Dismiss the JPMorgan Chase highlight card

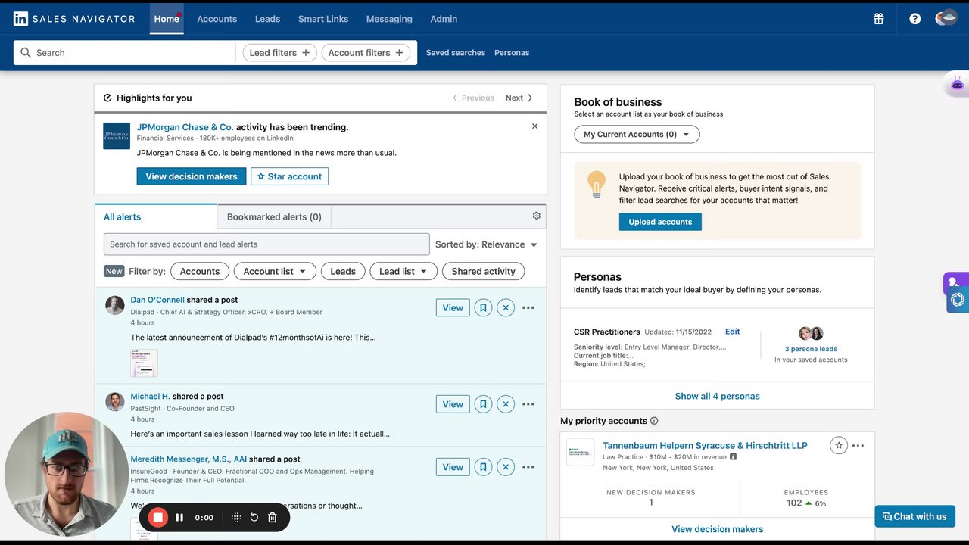(x=534, y=126)
